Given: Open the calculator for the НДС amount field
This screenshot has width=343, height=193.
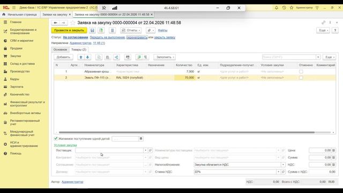Looking at the screenshot, I should coord(333,165).
